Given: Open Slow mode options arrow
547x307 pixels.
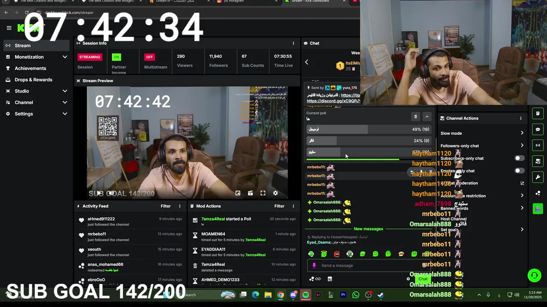Looking at the screenshot, I should pyautogui.click(x=522, y=133).
